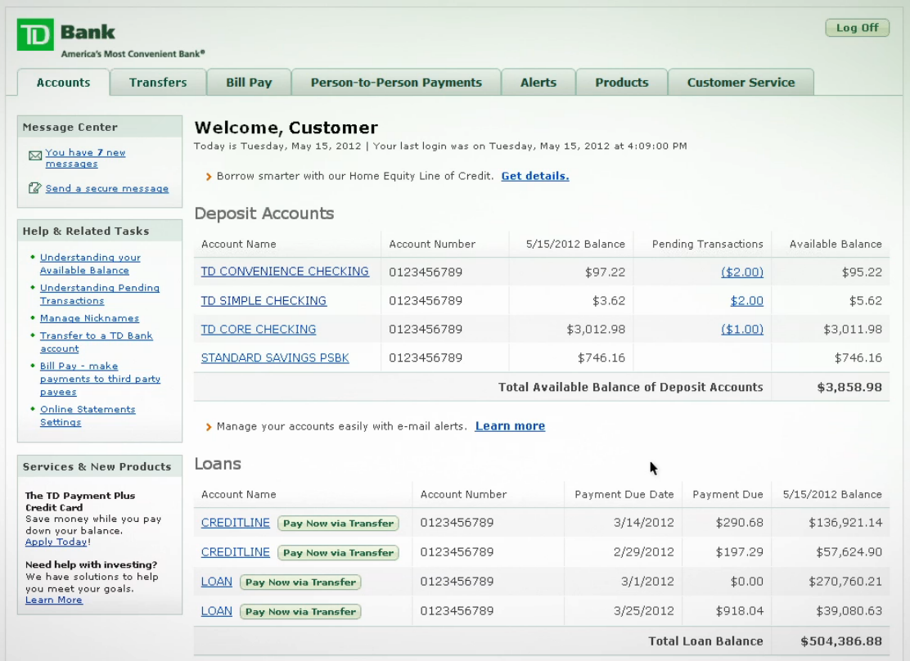Click the 'Welcome, Customer' heading
The image size is (910, 661).
pyautogui.click(x=286, y=127)
